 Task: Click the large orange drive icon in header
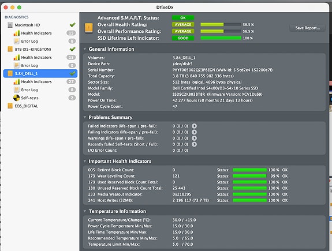tap(89, 28)
